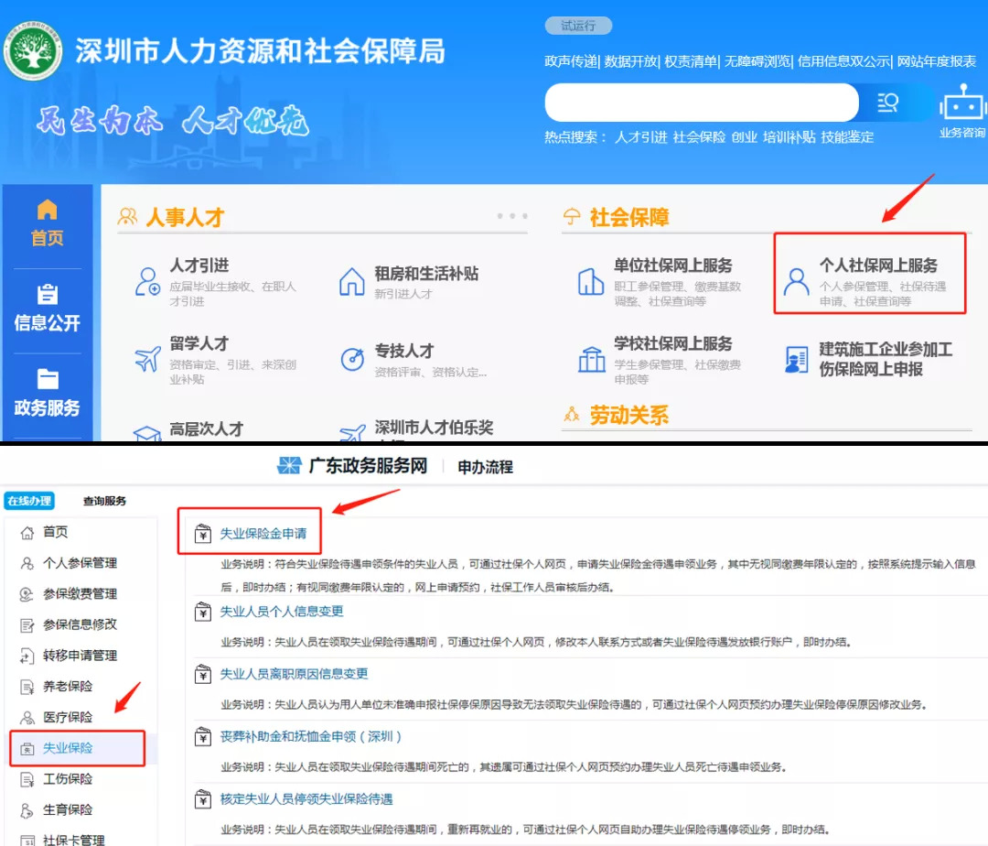This screenshot has width=988, height=846.
Task: Open the 高层次人才 service entry
Action: click(206, 429)
